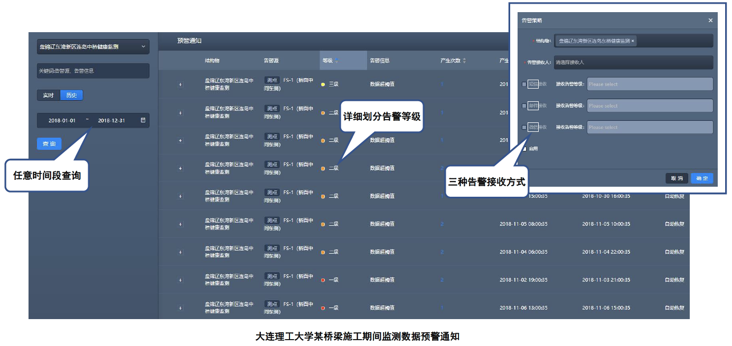
Task: Open the 微信接收 alarm level dropdown
Action: pos(650,127)
